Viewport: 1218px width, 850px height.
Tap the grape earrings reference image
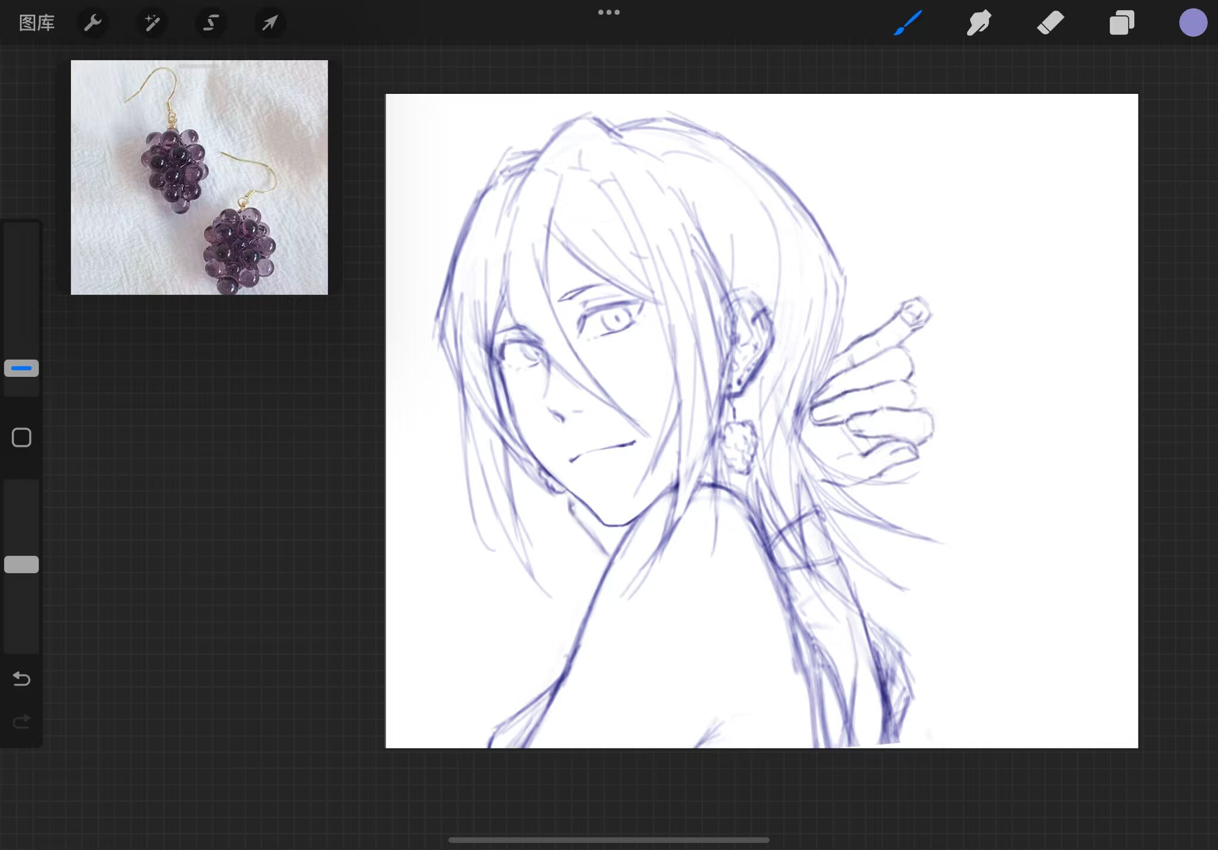(199, 178)
